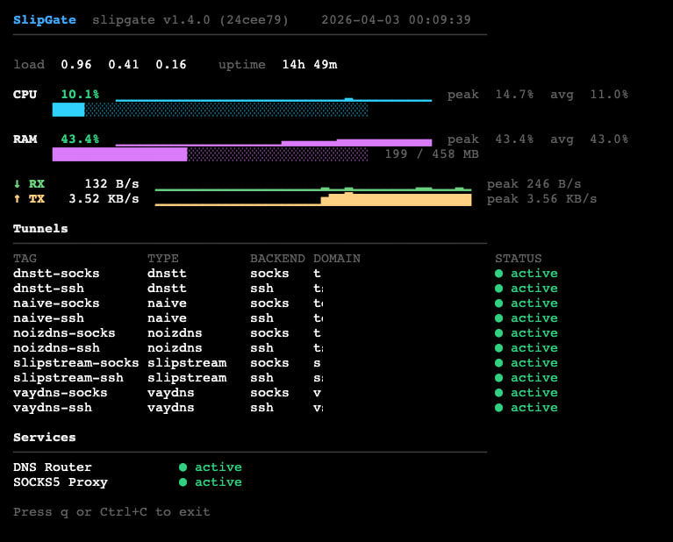Select the dnstt-ssh tunnel tag
This screenshot has width=673, height=542.
point(48,288)
